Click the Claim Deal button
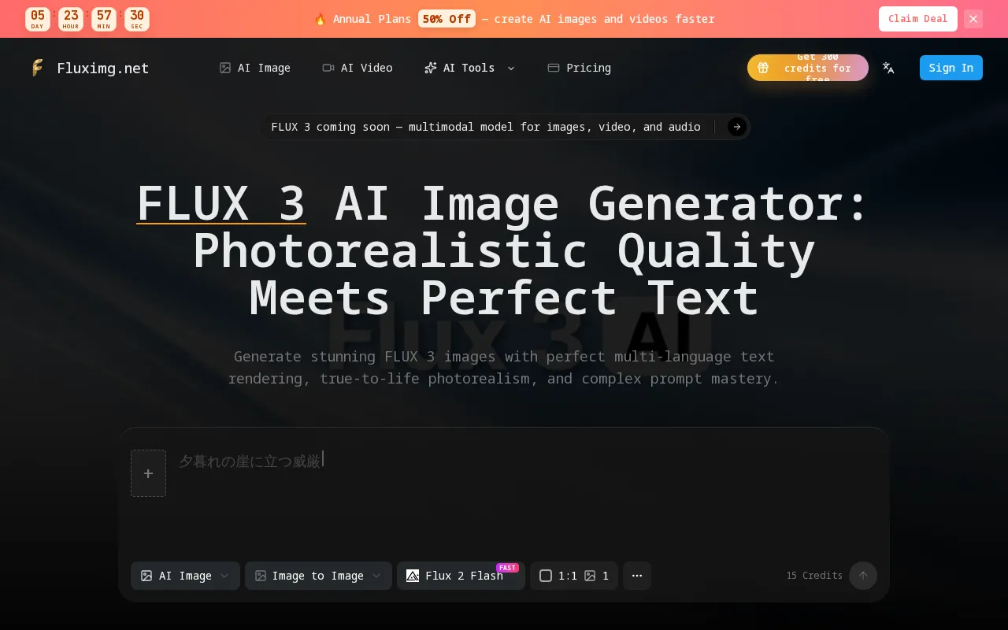Viewport: 1008px width, 630px height. 918,19
